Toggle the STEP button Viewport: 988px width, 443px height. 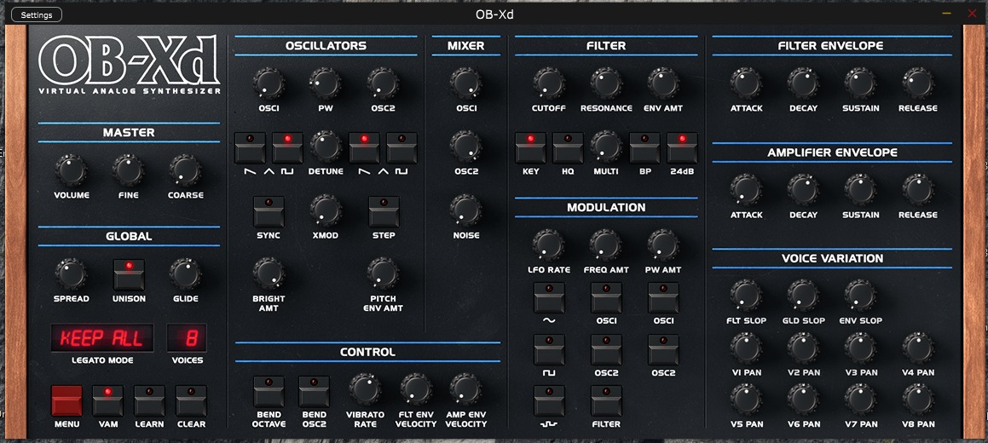[384, 211]
